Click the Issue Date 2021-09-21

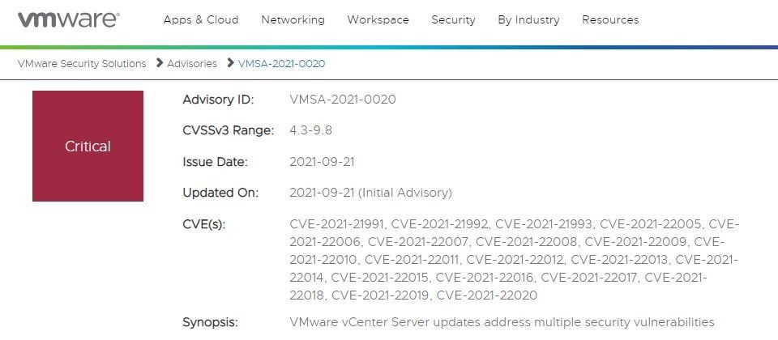(x=322, y=162)
